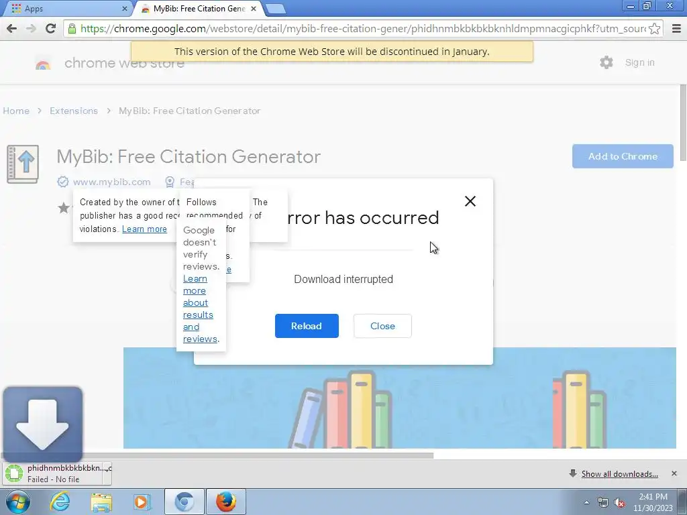The image size is (687, 515).
Task: Click the large download arrow overlay
Action: tap(42, 424)
